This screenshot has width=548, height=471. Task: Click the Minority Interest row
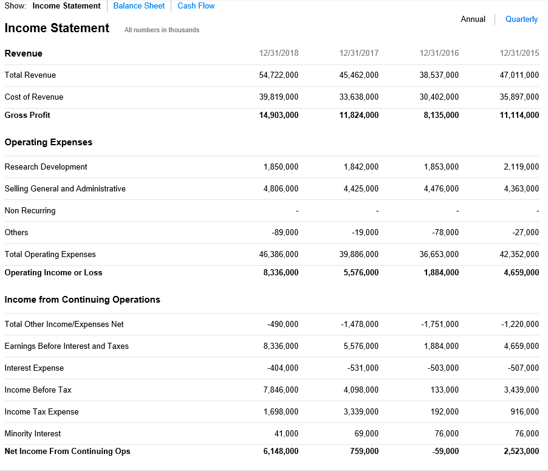tap(32, 433)
